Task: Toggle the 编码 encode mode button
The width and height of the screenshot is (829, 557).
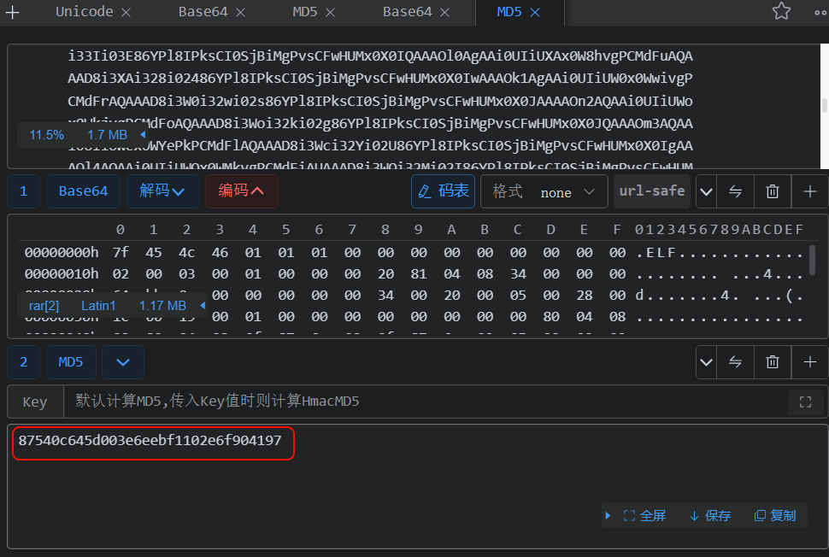Action: click(241, 191)
